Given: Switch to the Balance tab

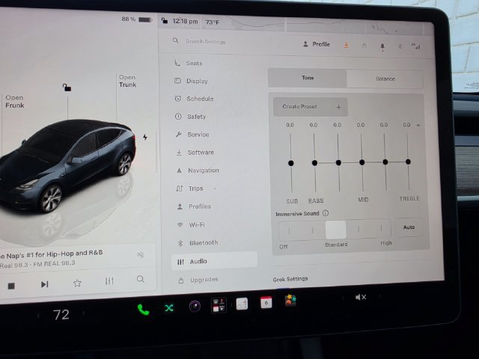Looking at the screenshot, I should (385, 79).
